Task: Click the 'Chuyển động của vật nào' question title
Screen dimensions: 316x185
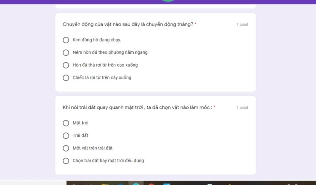Action: pos(128,24)
